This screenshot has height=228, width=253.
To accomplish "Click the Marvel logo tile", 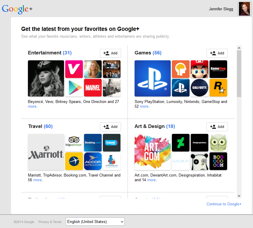I will click(93, 88).
